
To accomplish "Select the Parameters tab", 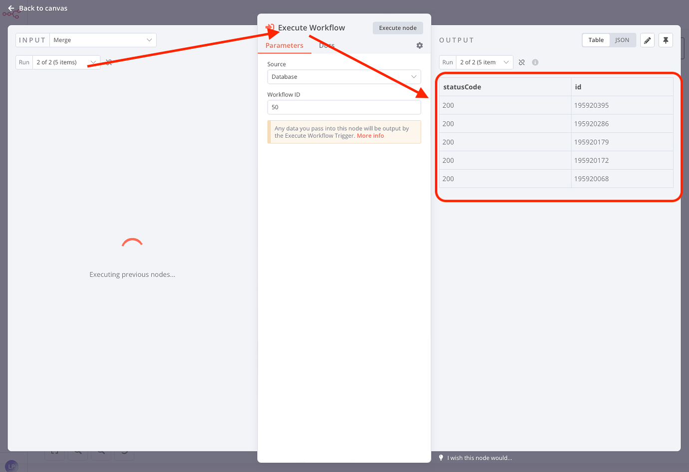I will point(285,45).
